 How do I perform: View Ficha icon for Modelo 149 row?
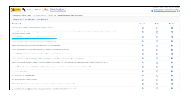157,58
